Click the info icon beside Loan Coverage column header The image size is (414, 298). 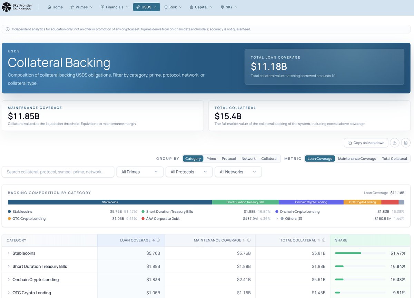point(158,240)
